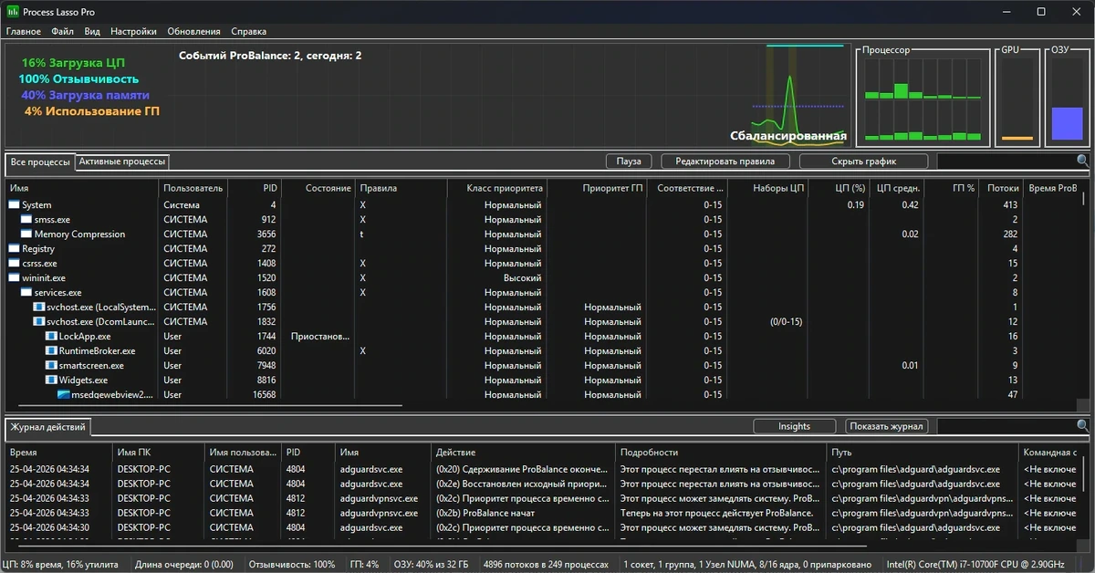
Task: Click the svchost.exe (LocalSystem) icon
Action: (x=39, y=307)
